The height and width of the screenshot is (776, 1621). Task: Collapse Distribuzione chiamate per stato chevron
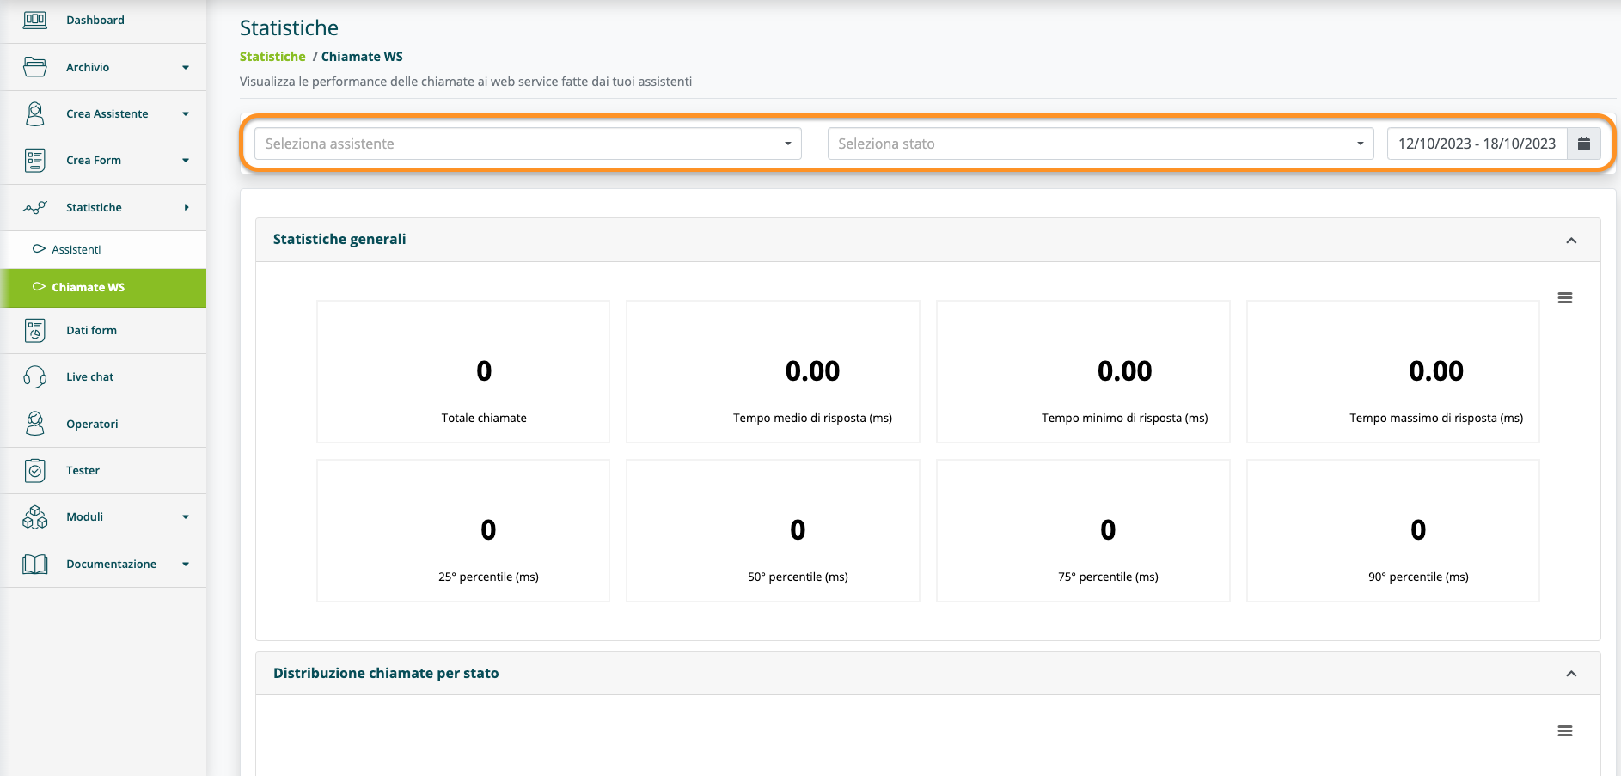click(x=1571, y=674)
